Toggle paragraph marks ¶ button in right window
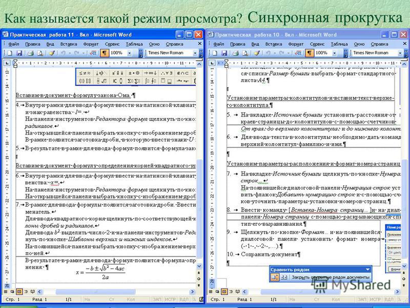410x308 pixels. click(310, 53)
